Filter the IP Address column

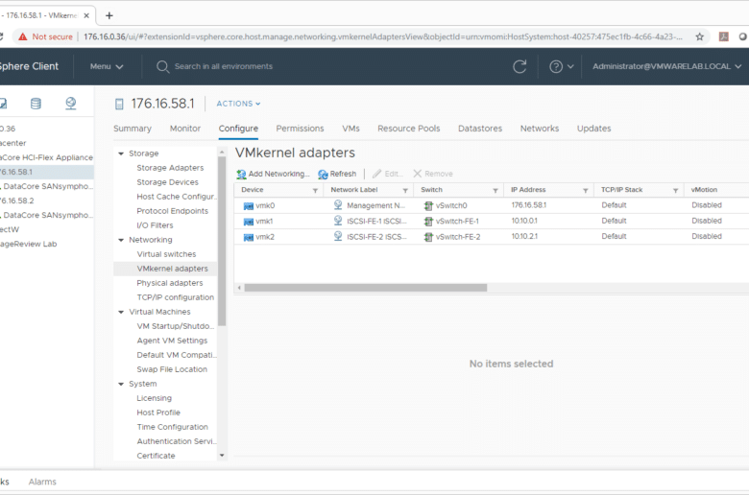click(x=585, y=191)
